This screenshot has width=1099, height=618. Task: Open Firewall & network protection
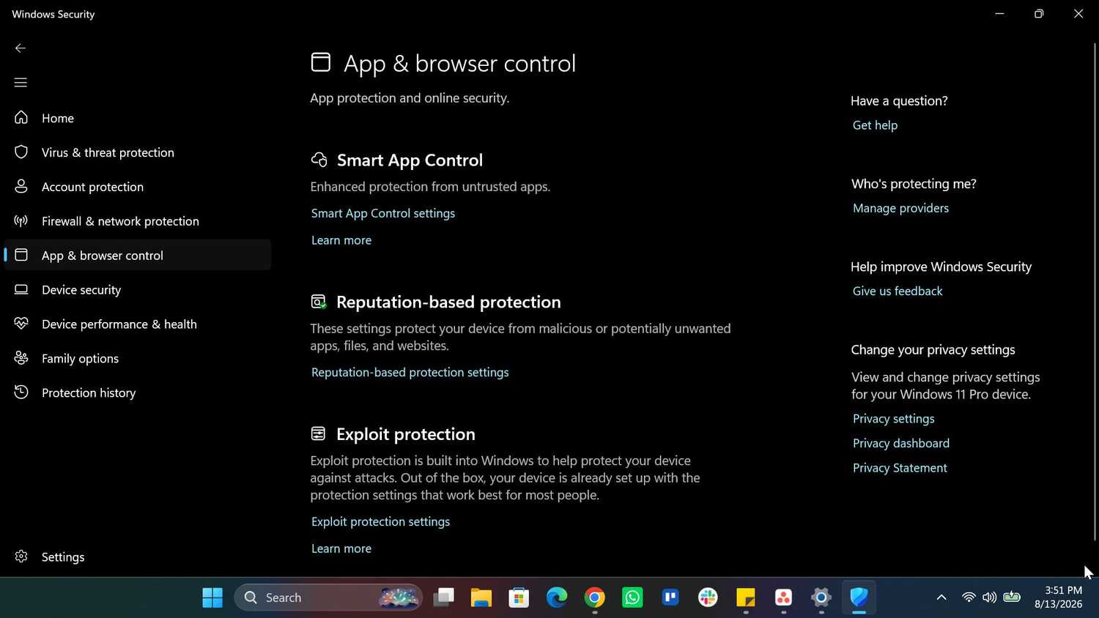[x=138, y=221]
